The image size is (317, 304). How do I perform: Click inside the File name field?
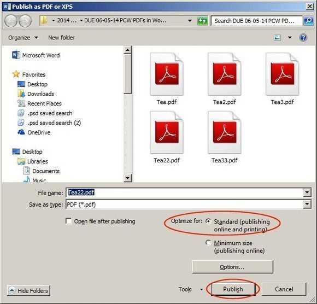click(x=185, y=192)
